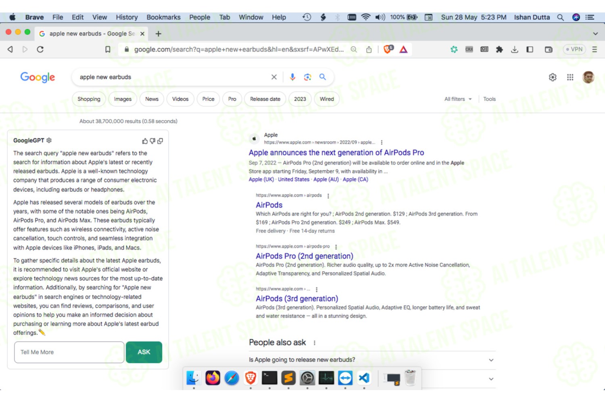This screenshot has height=403, width=605.
Task: Open People also ask options menu
Action: (x=315, y=343)
